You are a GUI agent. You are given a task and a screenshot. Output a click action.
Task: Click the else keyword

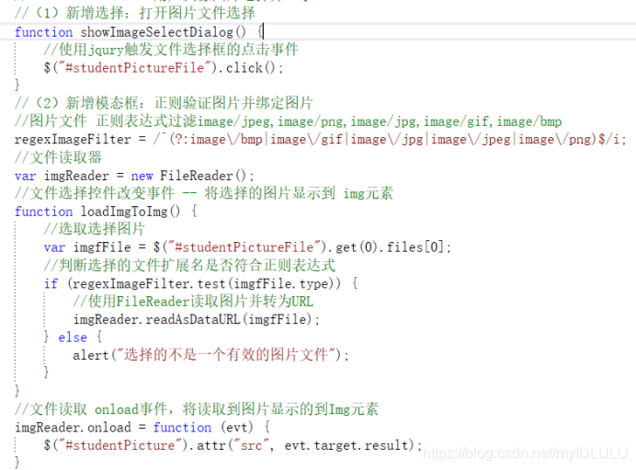[x=73, y=338]
